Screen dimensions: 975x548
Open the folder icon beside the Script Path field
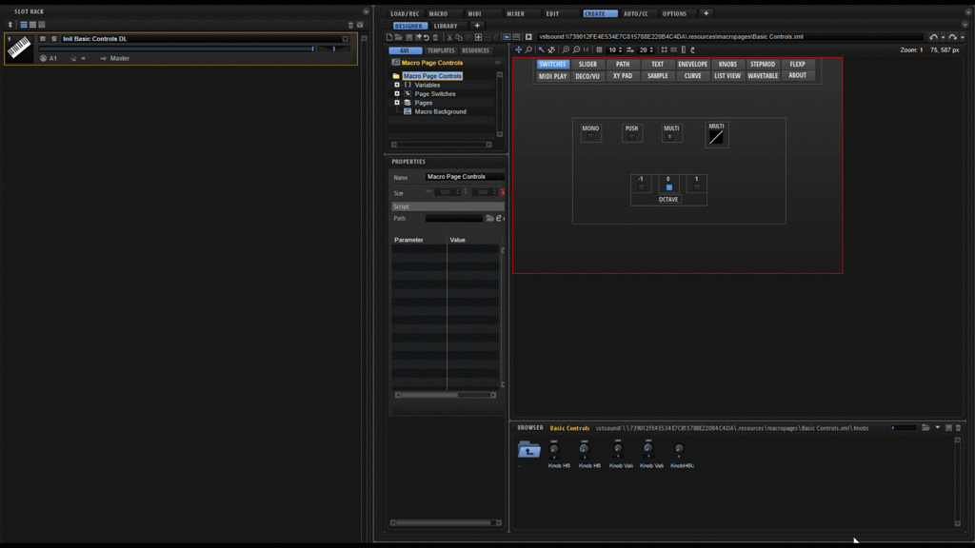tap(491, 218)
